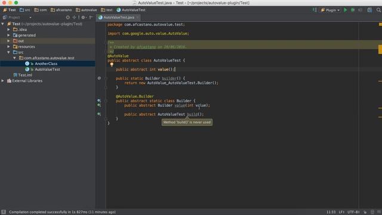Start debugging with the green bug icon

(x=353, y=10)
